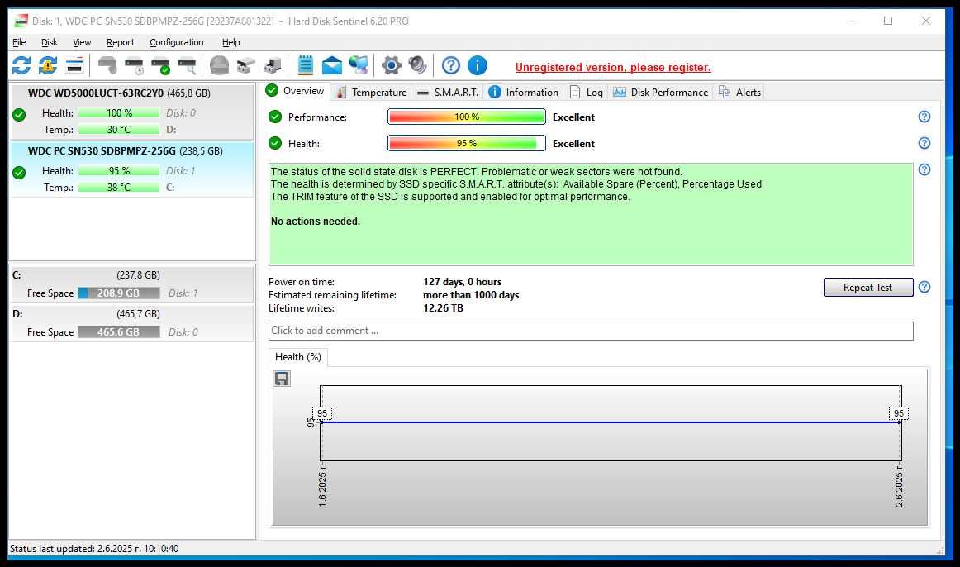Open the Report menu
The height and width of the screenshot is (567, 960).
pyautogui.click(x=120, y=42)
